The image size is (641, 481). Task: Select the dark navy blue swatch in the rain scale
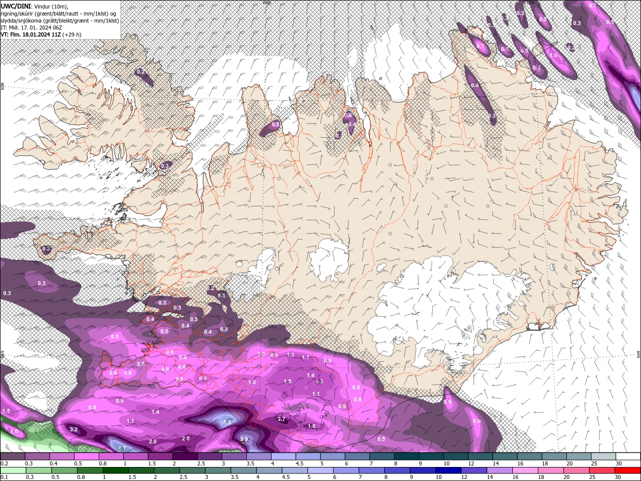click(x=447, y=470)
